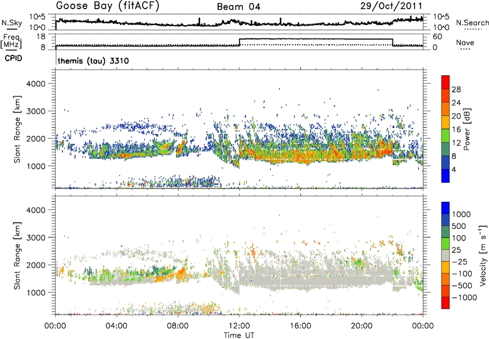Viewport: 489px width, 339px height.
Task: Click the frequency step-down near 22:00 UT
Action: (x=392, y=42)
